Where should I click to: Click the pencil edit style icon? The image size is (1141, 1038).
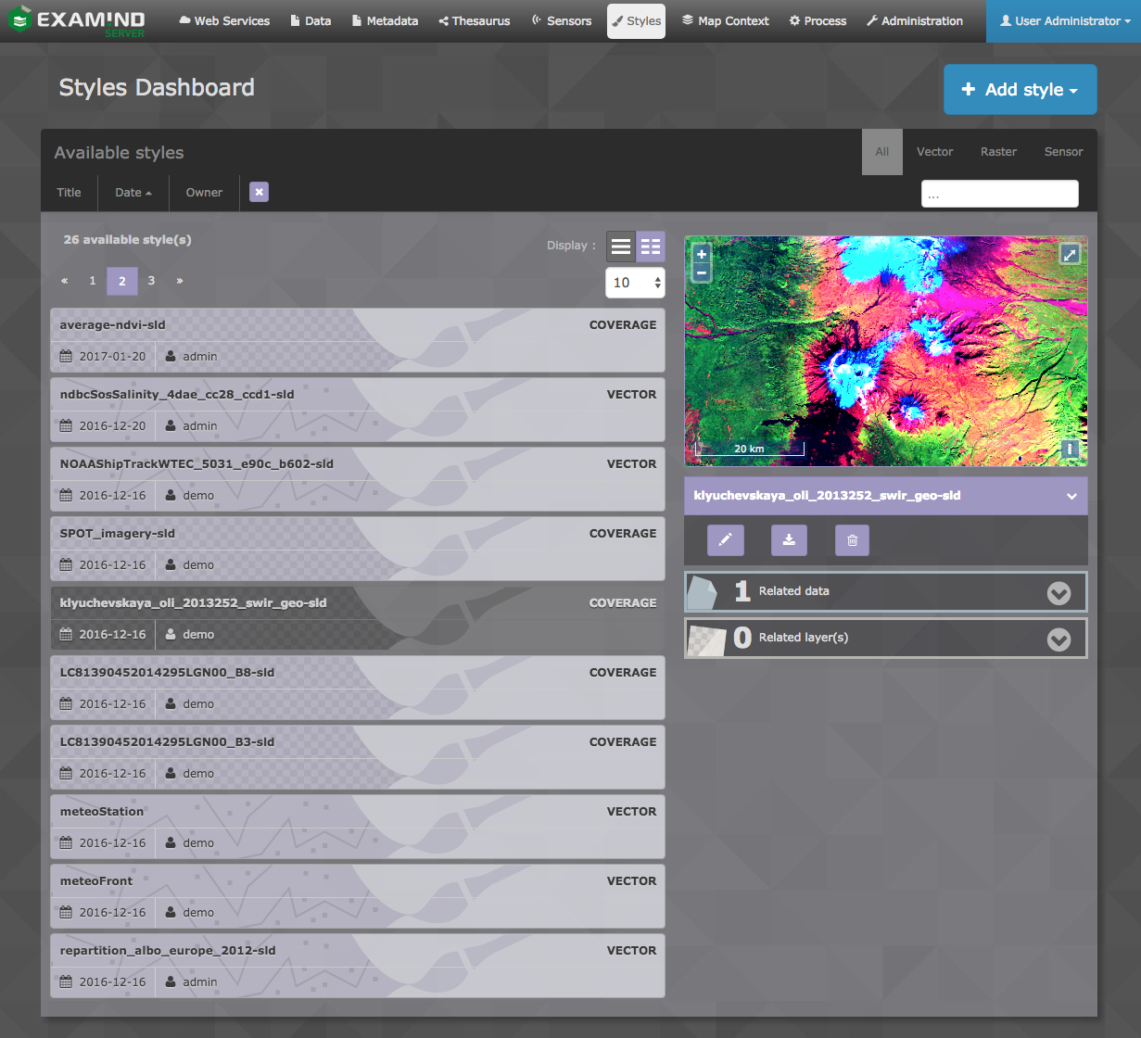click(725, 540)
